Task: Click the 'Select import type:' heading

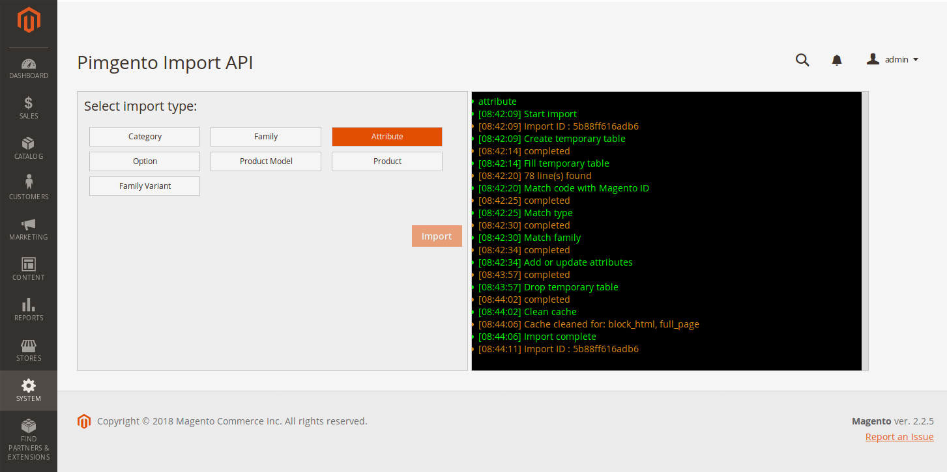Action: (141, 106)
